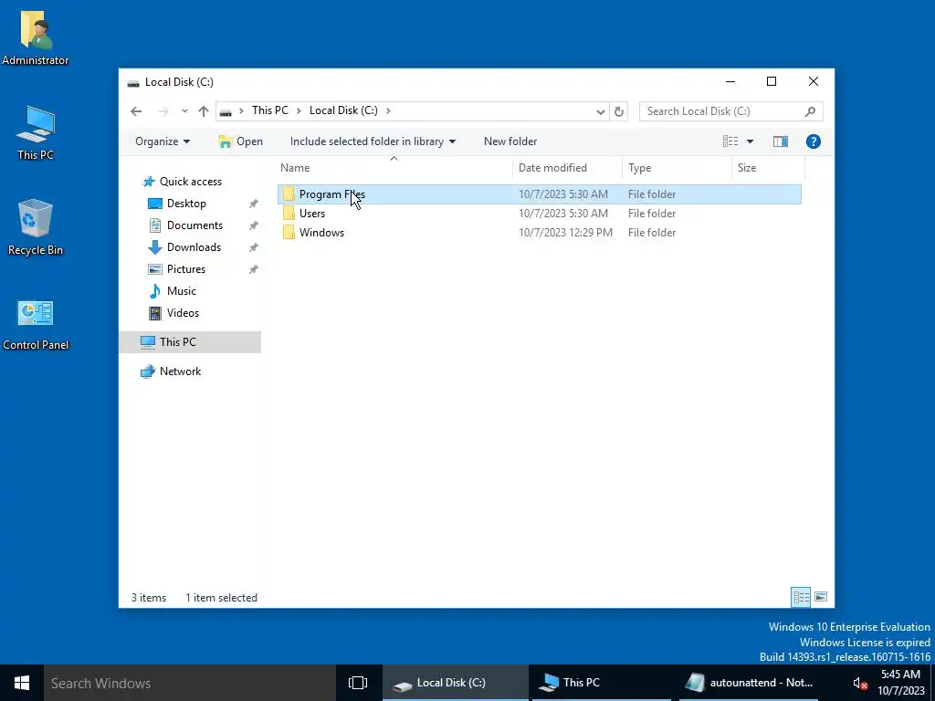Open Downloads in navigation pane
The height and width of the screenshot is (701, 935).
(x=194, y=247)
